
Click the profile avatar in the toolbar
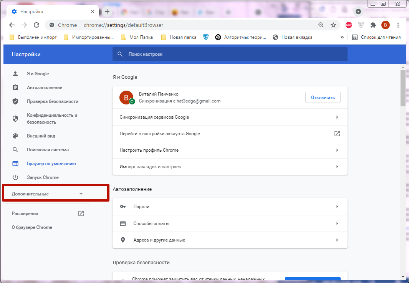pos(385,25)
